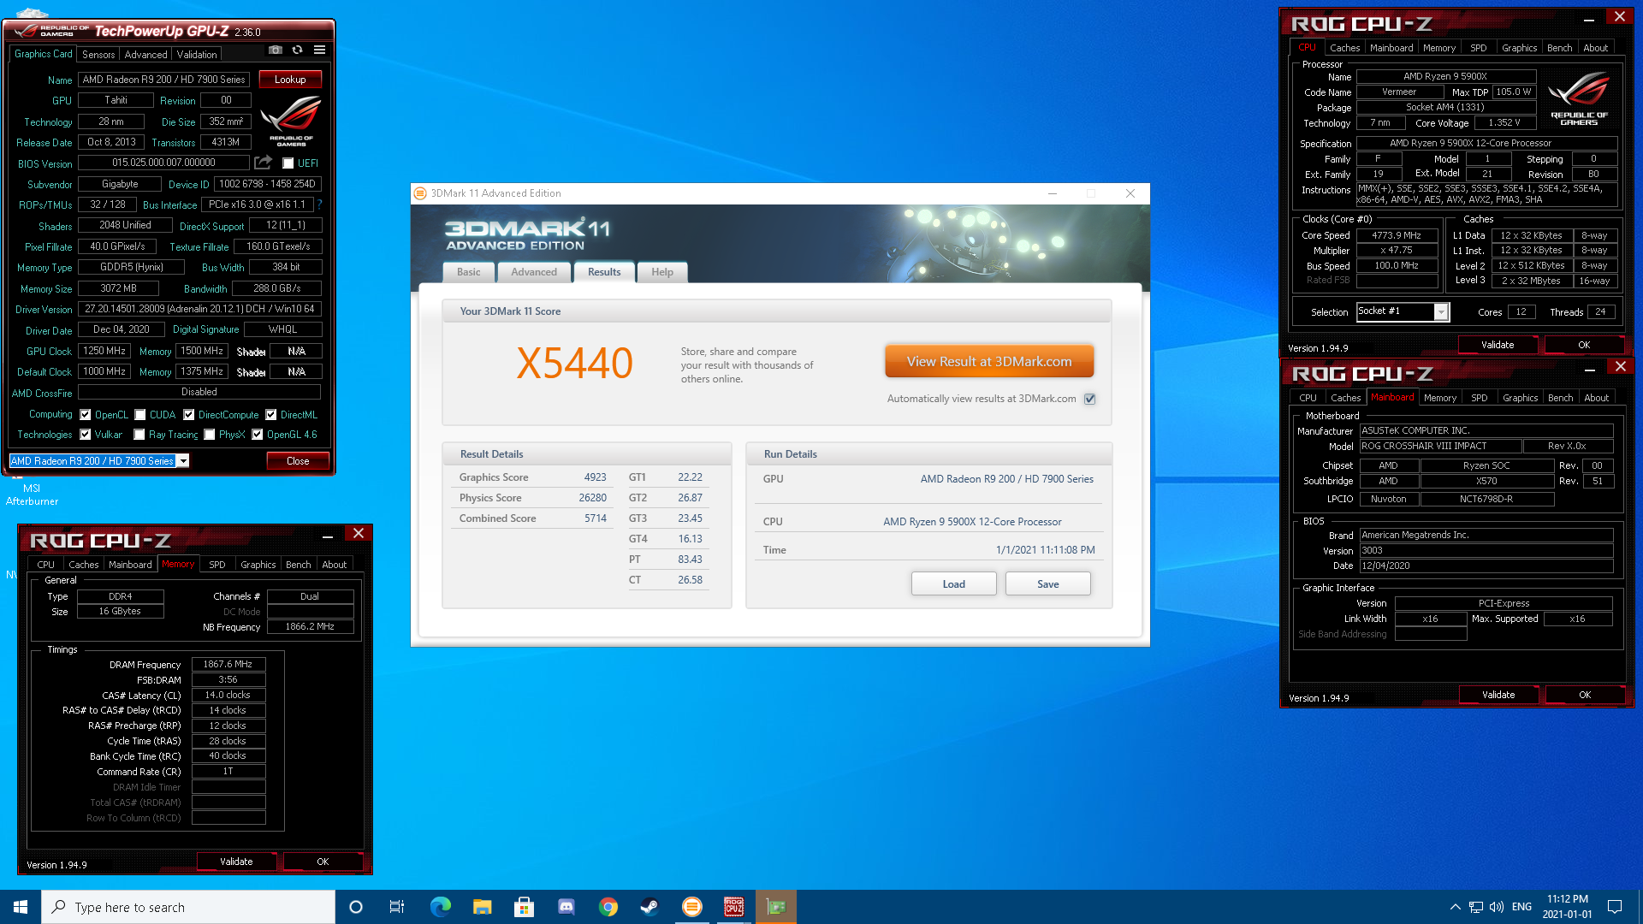1643x924 pixels.
Task: Open Memory tab in mainboard CPU-Z window
Action: 1440,398
